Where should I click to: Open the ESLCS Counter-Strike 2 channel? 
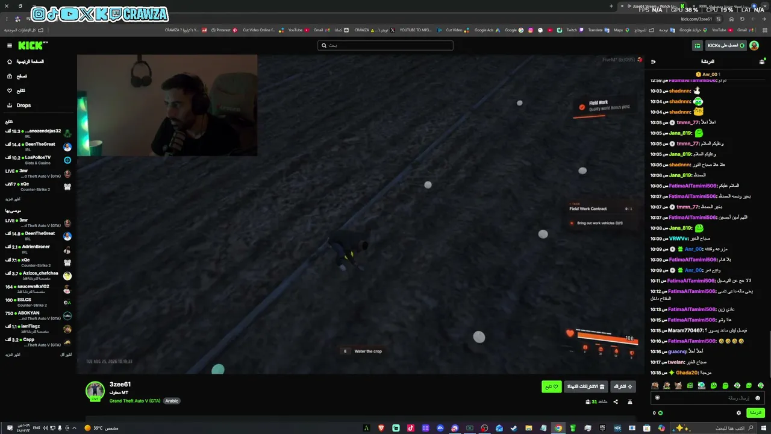(39, 302)
